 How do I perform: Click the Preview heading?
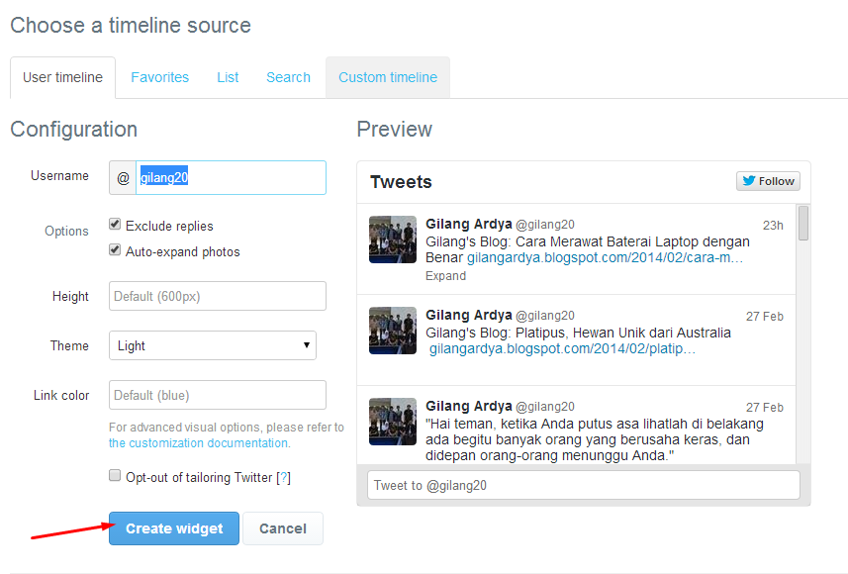click(394, 130)
